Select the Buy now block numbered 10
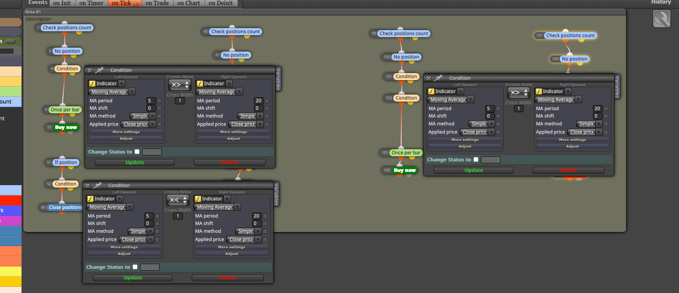This screenshot has width=679, height=293. [66, 127]
